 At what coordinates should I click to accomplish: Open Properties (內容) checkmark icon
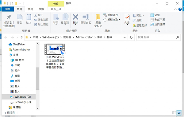(x=127, y=17)
